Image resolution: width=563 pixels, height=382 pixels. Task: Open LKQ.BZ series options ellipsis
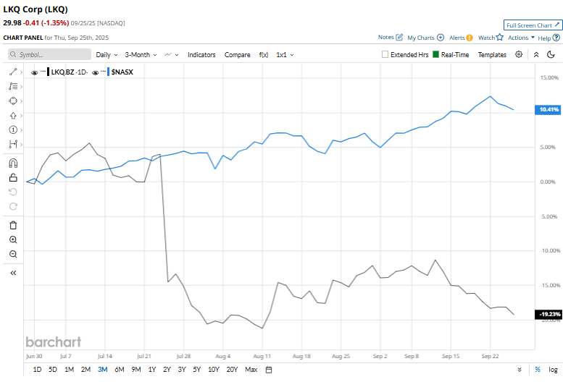click(x=43, y=71)
